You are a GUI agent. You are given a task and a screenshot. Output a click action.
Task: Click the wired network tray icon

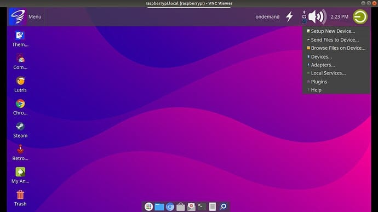pos(304,16)
